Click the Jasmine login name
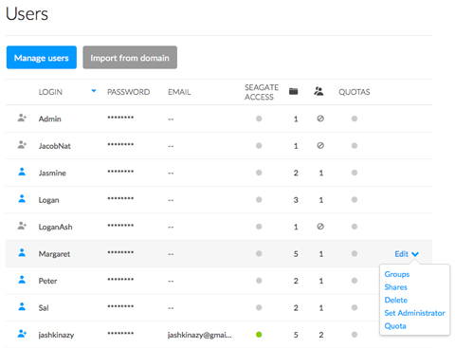Viewport: 455px width, 348px height. pos(52,173)
